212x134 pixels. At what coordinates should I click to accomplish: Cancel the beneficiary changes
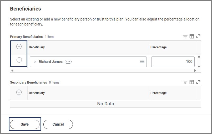pyautogui.click(x=58, y=124)
